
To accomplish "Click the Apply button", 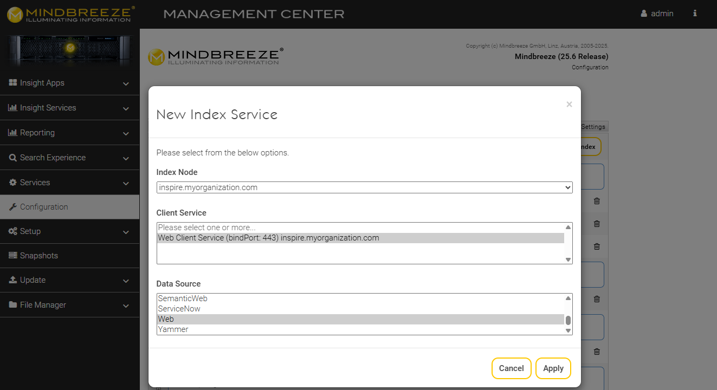I will tap(553, 368).
